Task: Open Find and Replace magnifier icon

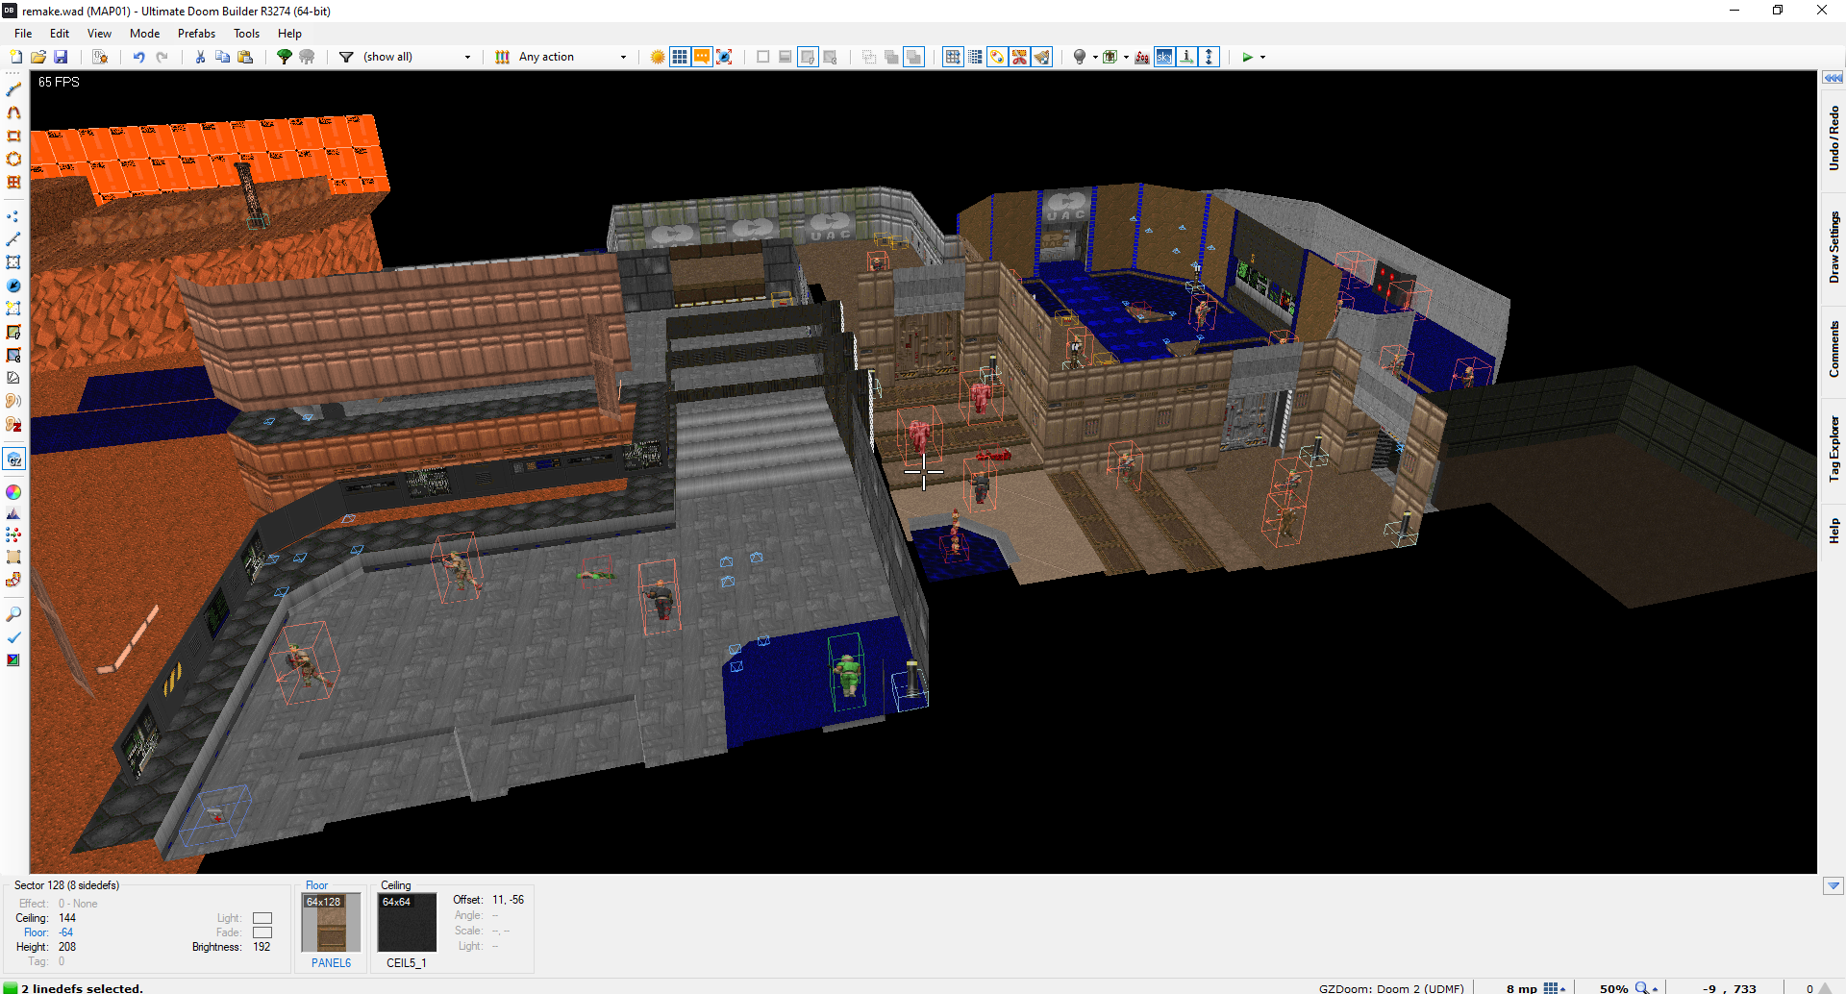Action: click(13, 614)
